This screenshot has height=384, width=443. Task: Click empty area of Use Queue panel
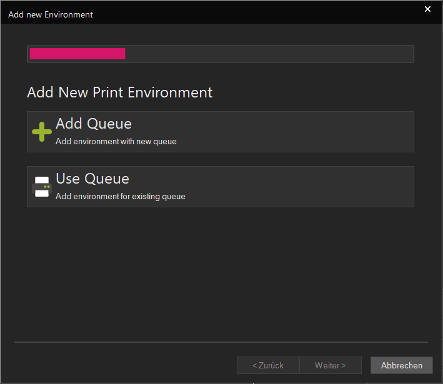click(x=299, y=187)
